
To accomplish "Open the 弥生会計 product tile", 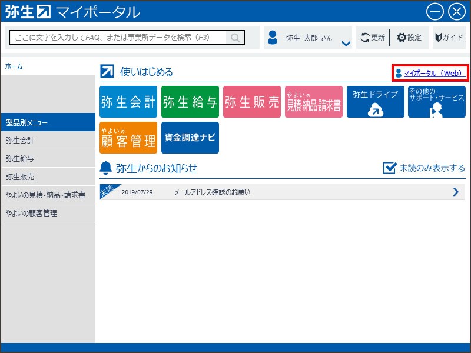I will point(128,102).
